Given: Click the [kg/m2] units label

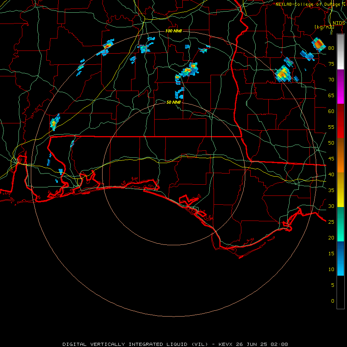Looking at the screenshot, I should click(324, 27).
